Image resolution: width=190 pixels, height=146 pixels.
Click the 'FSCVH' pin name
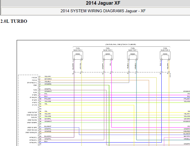(x=34, y=78)
